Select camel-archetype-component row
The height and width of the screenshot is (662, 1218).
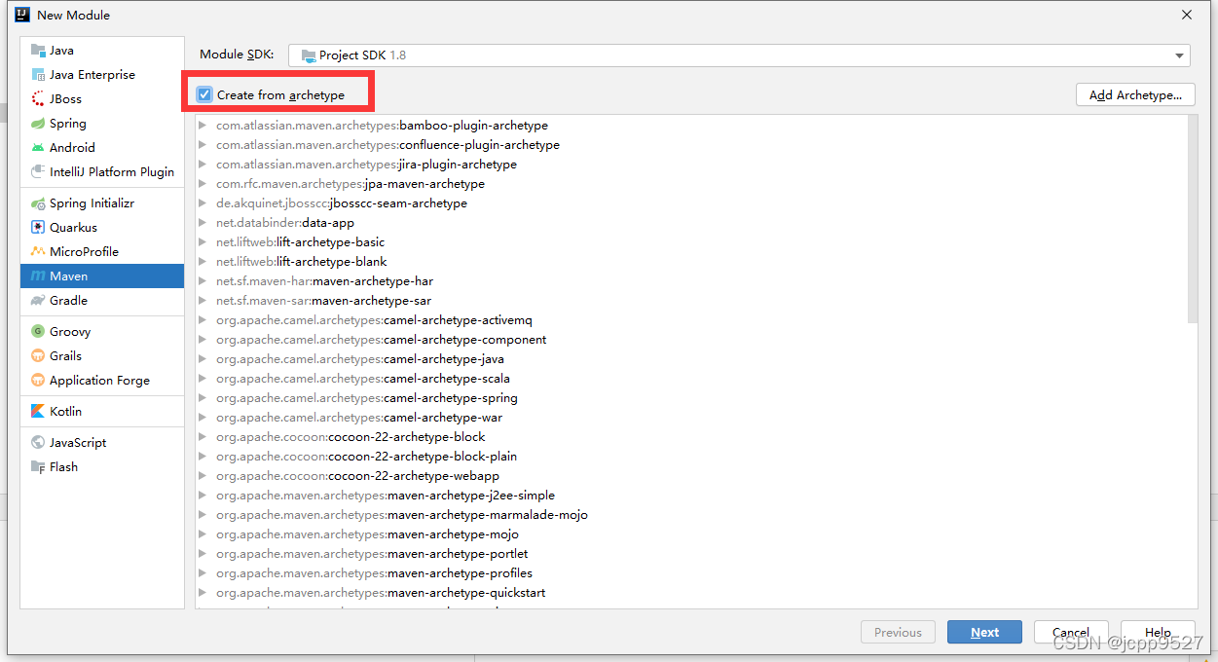691,340
